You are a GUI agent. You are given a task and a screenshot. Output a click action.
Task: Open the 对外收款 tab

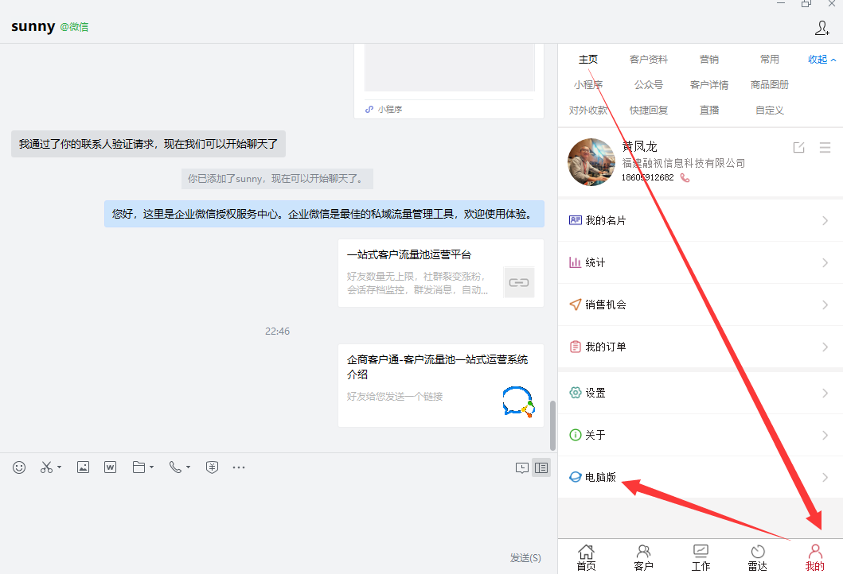[x=588, y=110]
